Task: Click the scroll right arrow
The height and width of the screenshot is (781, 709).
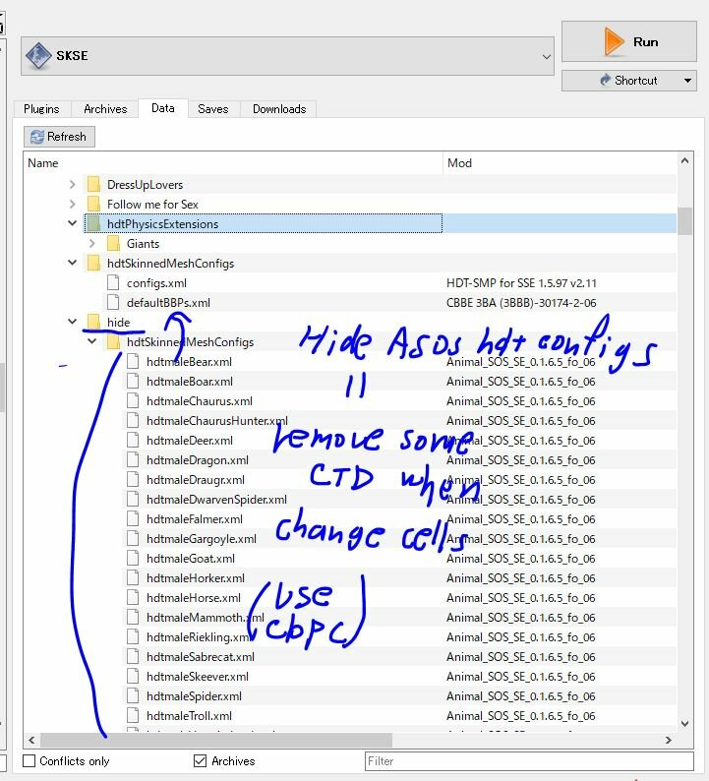Action: 668,740
